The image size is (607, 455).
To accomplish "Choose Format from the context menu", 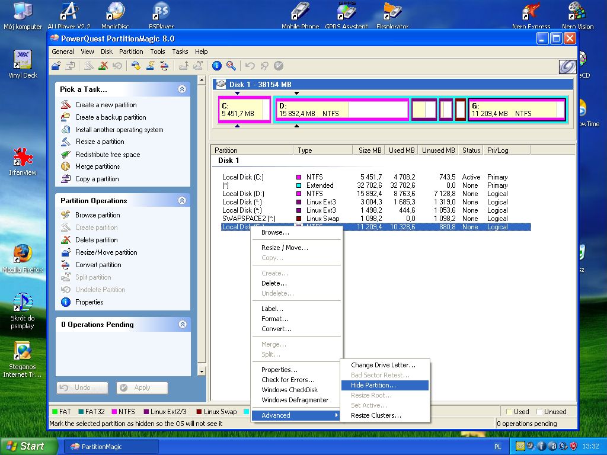I will pyautogui.click(x=296, y=319).
